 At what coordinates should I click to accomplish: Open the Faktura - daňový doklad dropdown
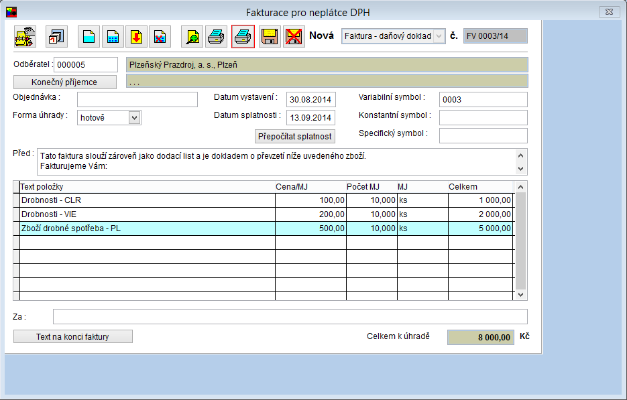coord(439,36)
